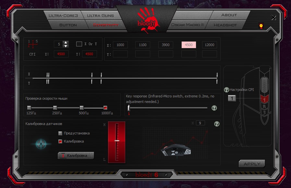The image size is (291, 188).
Task: Click the red H-L lift height slider
Action: pos(116,142)
